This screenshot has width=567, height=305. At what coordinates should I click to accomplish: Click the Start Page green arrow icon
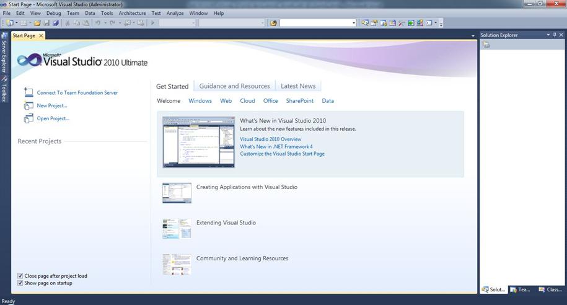pos(411,23)
